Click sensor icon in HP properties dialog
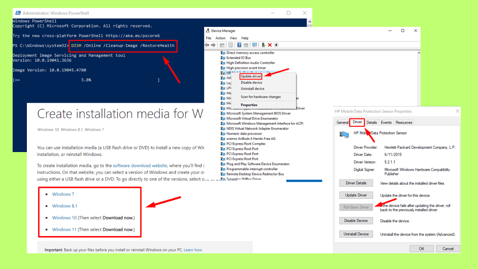The height and width of the screenshot is (269, 478). coord(344,134)
